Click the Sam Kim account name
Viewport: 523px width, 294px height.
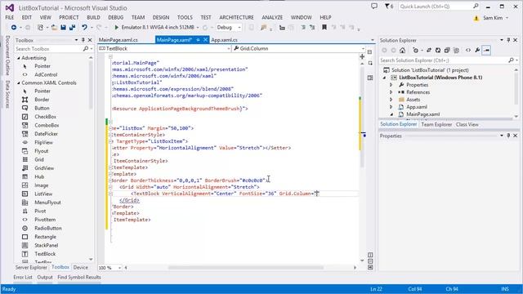tap(493, 18)
